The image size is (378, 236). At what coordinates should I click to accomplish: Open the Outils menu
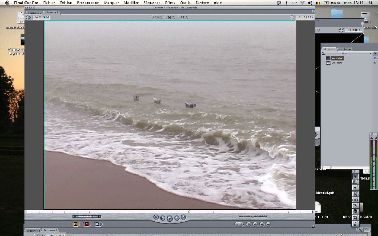[x=185, y=3]
